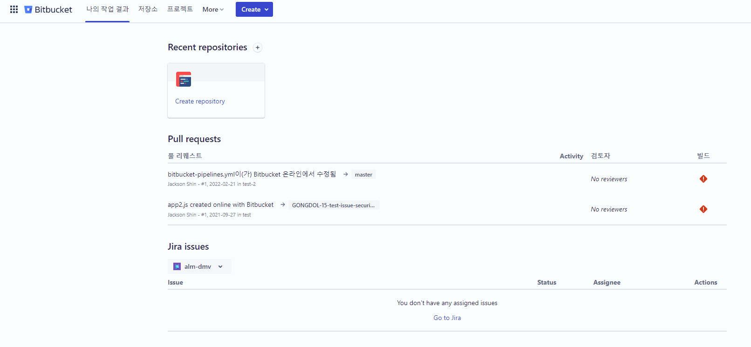Follow the Go to Jira link
The height and width of the screenshot is (347, 751).
pyautogui.click(x=447, y=318)
